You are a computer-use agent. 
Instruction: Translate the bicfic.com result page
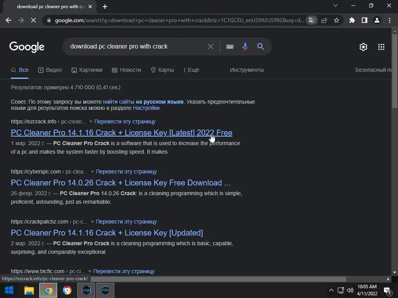124,271
